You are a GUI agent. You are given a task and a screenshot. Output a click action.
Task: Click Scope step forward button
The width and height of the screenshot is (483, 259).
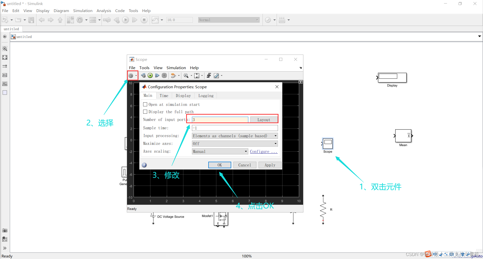tap(157, 75)
